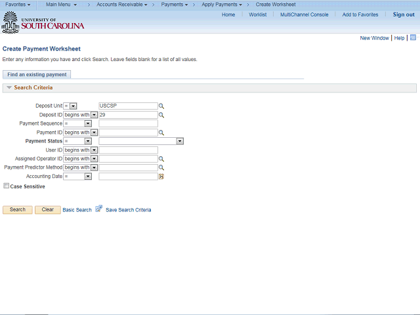
Task: Open the Favorites menu
Action: (18, 5)
